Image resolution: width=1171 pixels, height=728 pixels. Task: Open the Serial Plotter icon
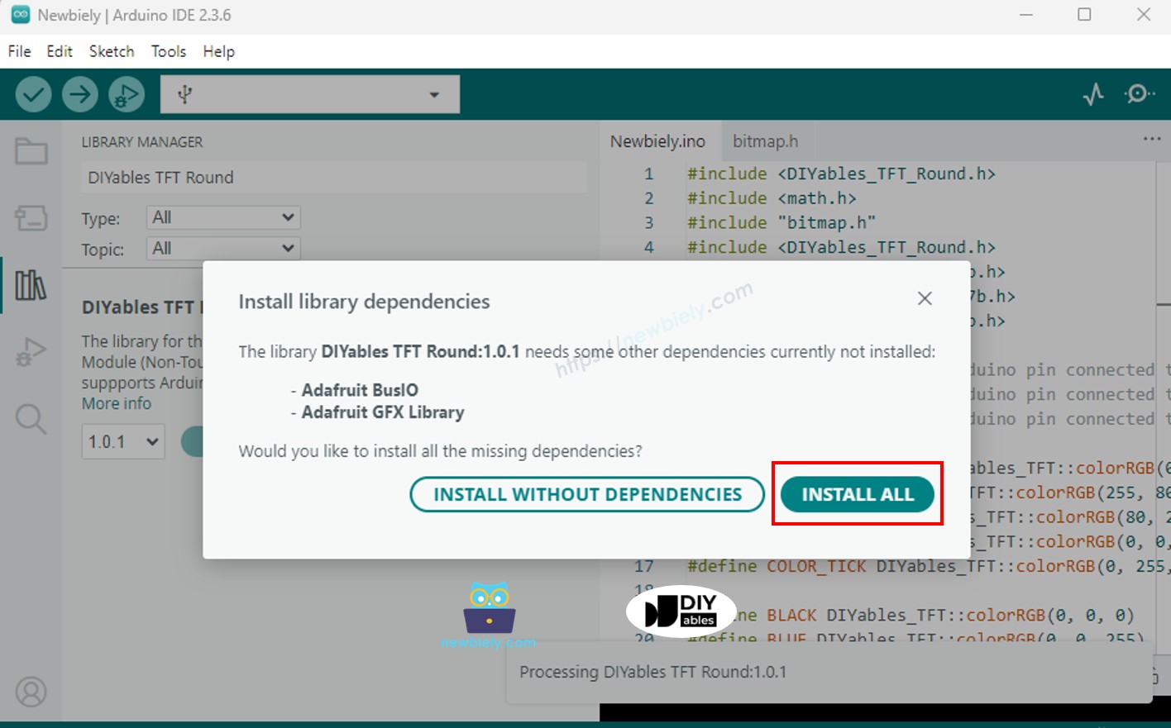point(1093,93)
